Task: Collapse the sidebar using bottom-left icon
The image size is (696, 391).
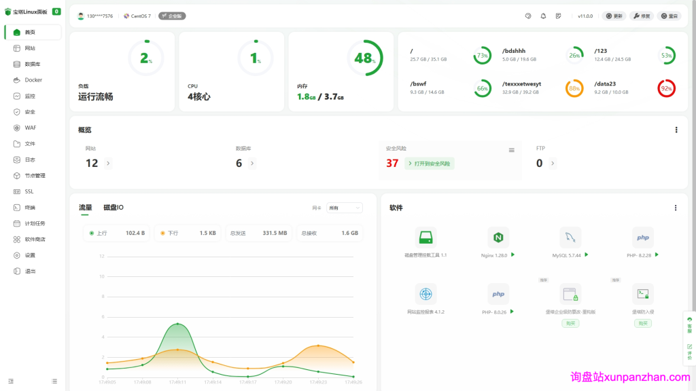Action: (x=11, y=381)
